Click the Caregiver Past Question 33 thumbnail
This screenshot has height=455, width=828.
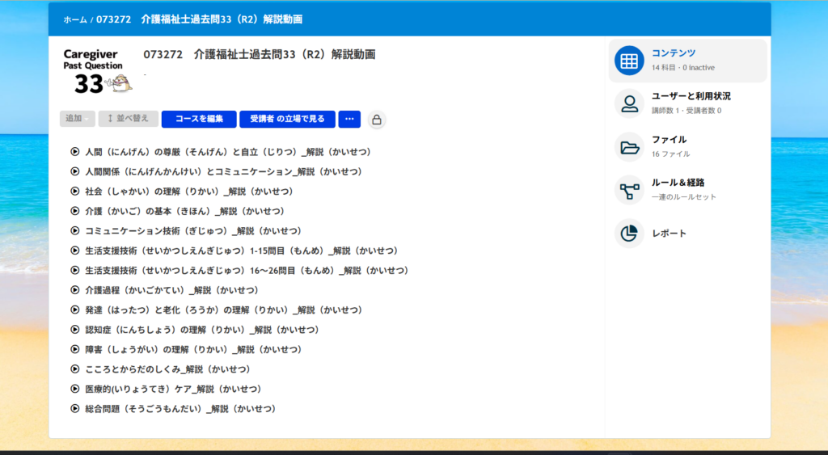(97, 71)
